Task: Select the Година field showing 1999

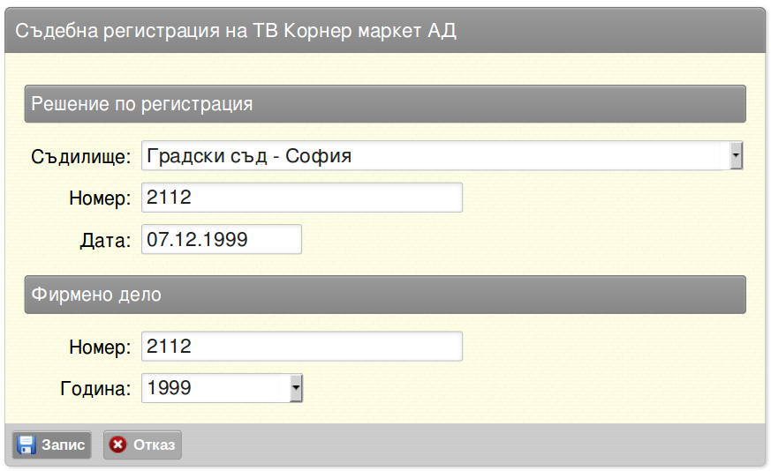Action: (222, 388)
